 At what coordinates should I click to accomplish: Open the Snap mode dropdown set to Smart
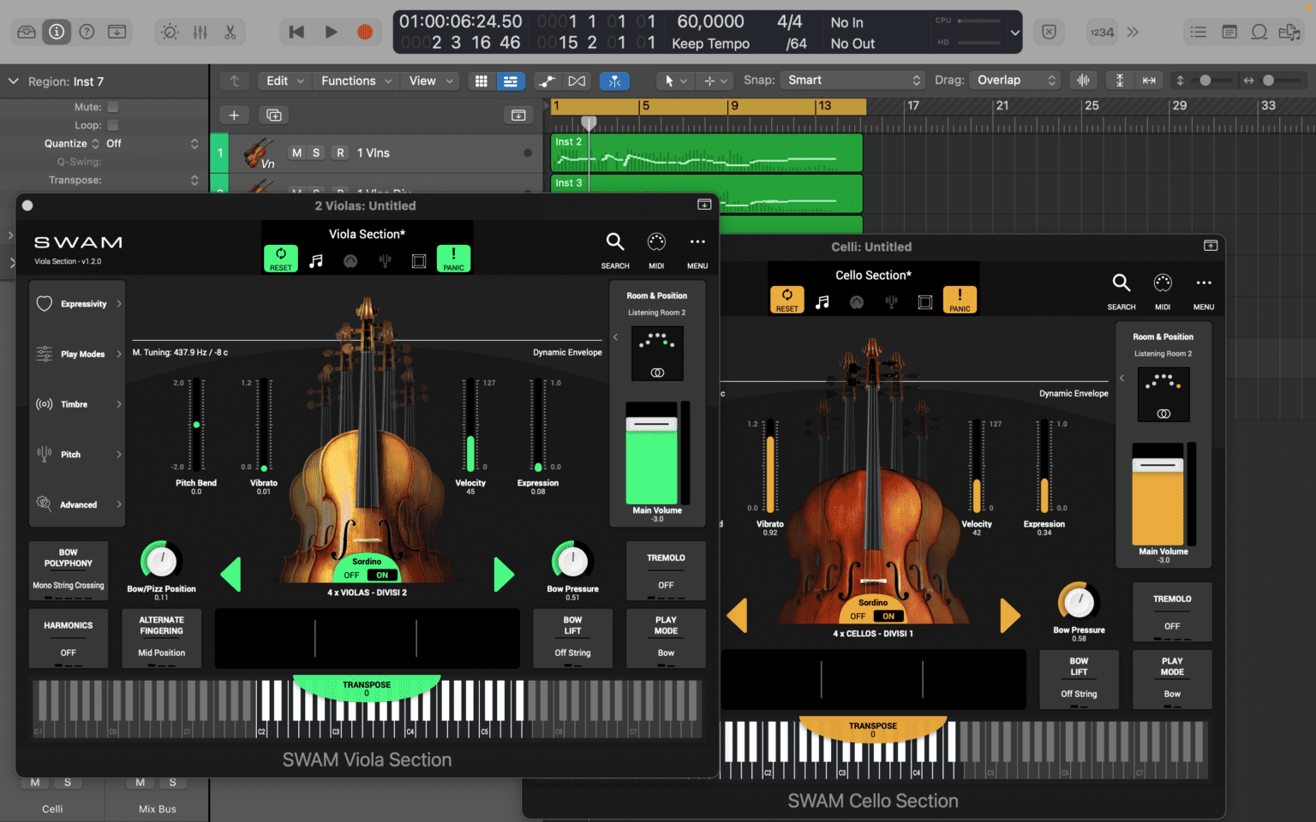[852, 80]
